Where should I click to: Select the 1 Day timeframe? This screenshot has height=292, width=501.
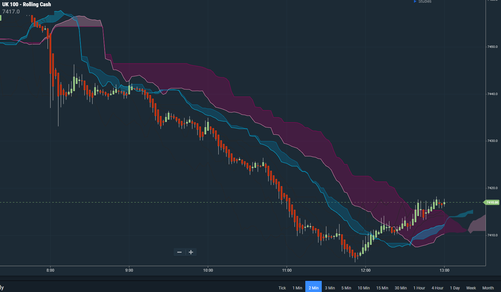coord(455,288)
